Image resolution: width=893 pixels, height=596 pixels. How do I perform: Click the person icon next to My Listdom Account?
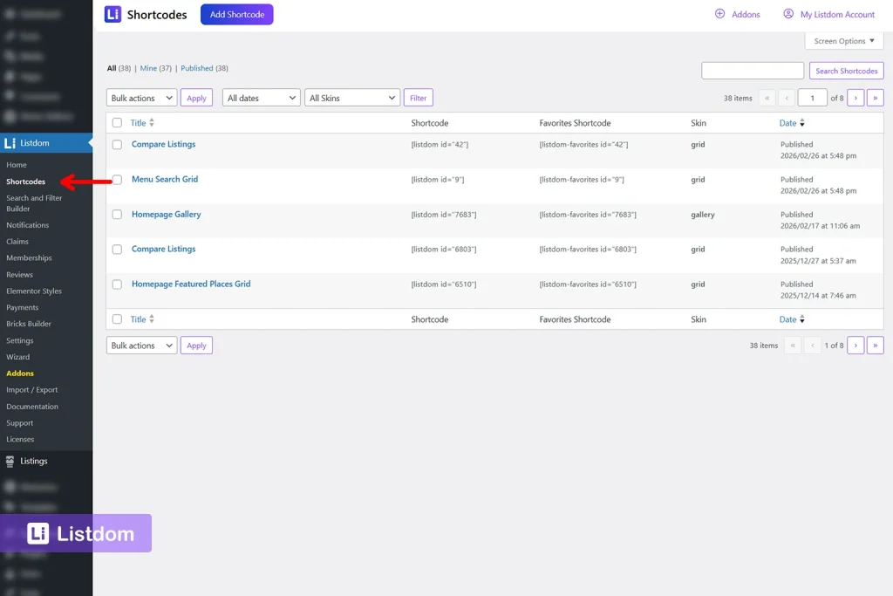[x=789, y=14]
